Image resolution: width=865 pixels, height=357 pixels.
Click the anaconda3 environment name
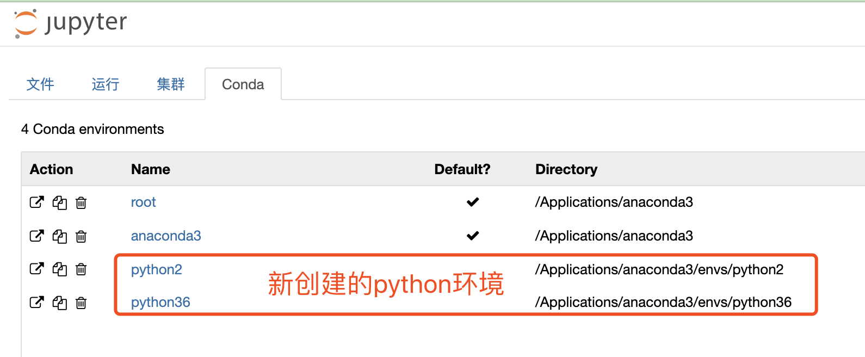click(166, 236)
